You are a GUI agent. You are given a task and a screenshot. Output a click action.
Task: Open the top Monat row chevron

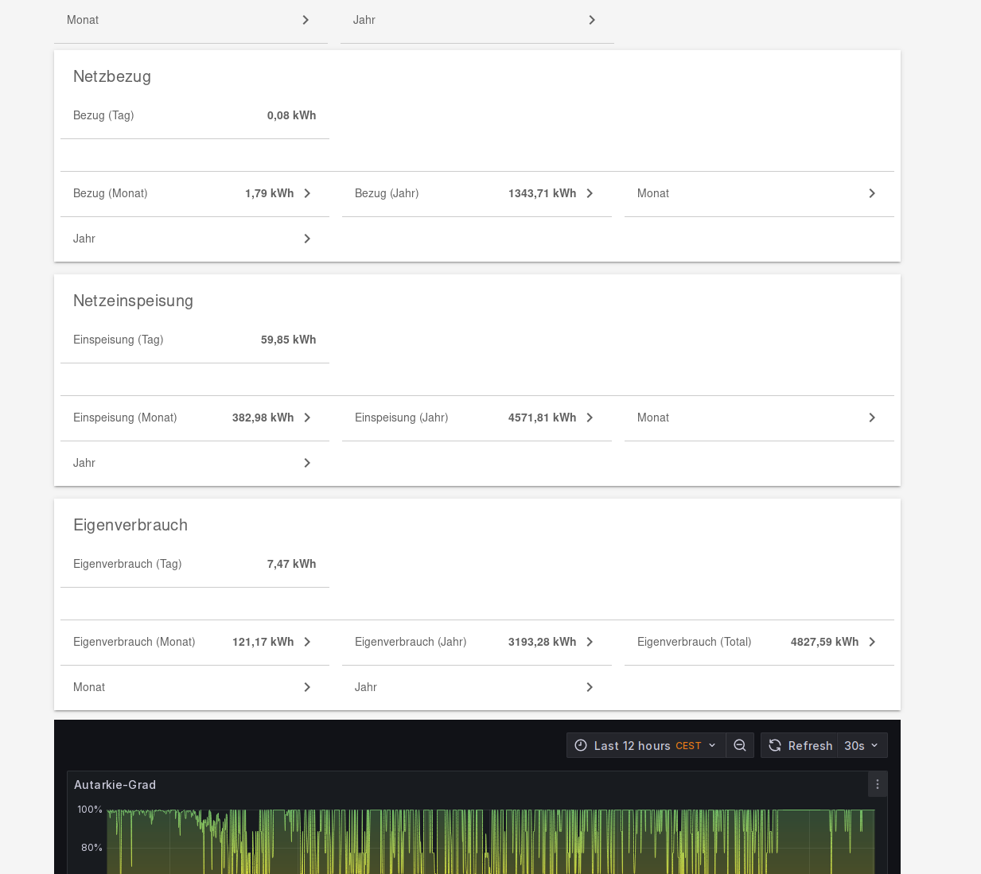[x=306, y=20]
